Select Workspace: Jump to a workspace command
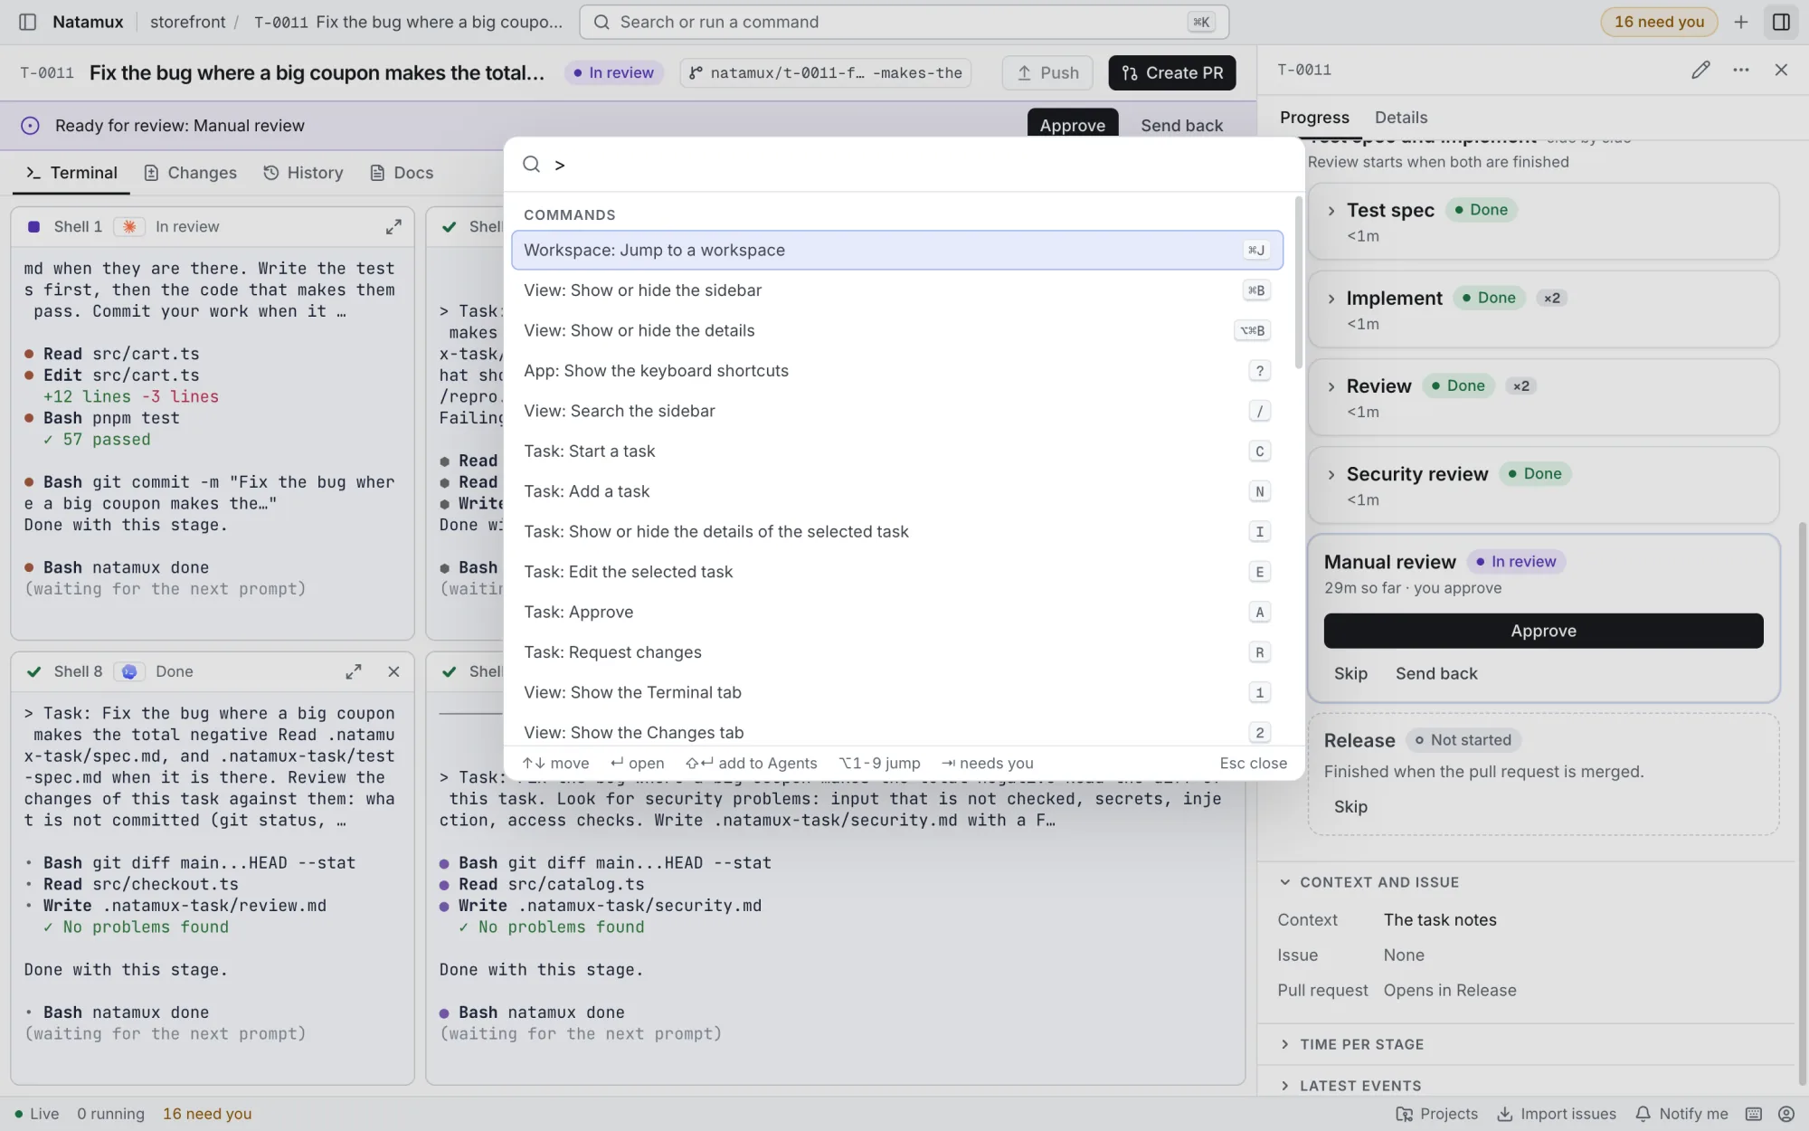The image size is (1809, 1131). [x=897, y=251]
